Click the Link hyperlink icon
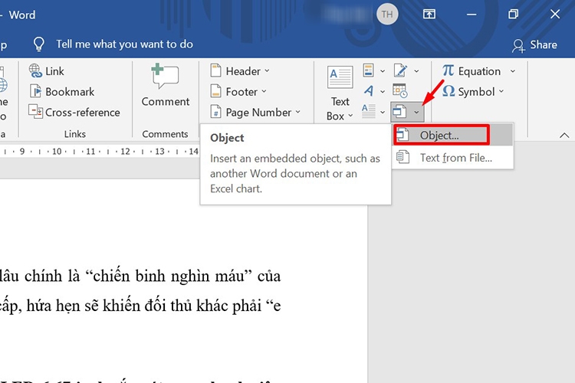This screenshot has width=575, height=383. coord(35,70)
